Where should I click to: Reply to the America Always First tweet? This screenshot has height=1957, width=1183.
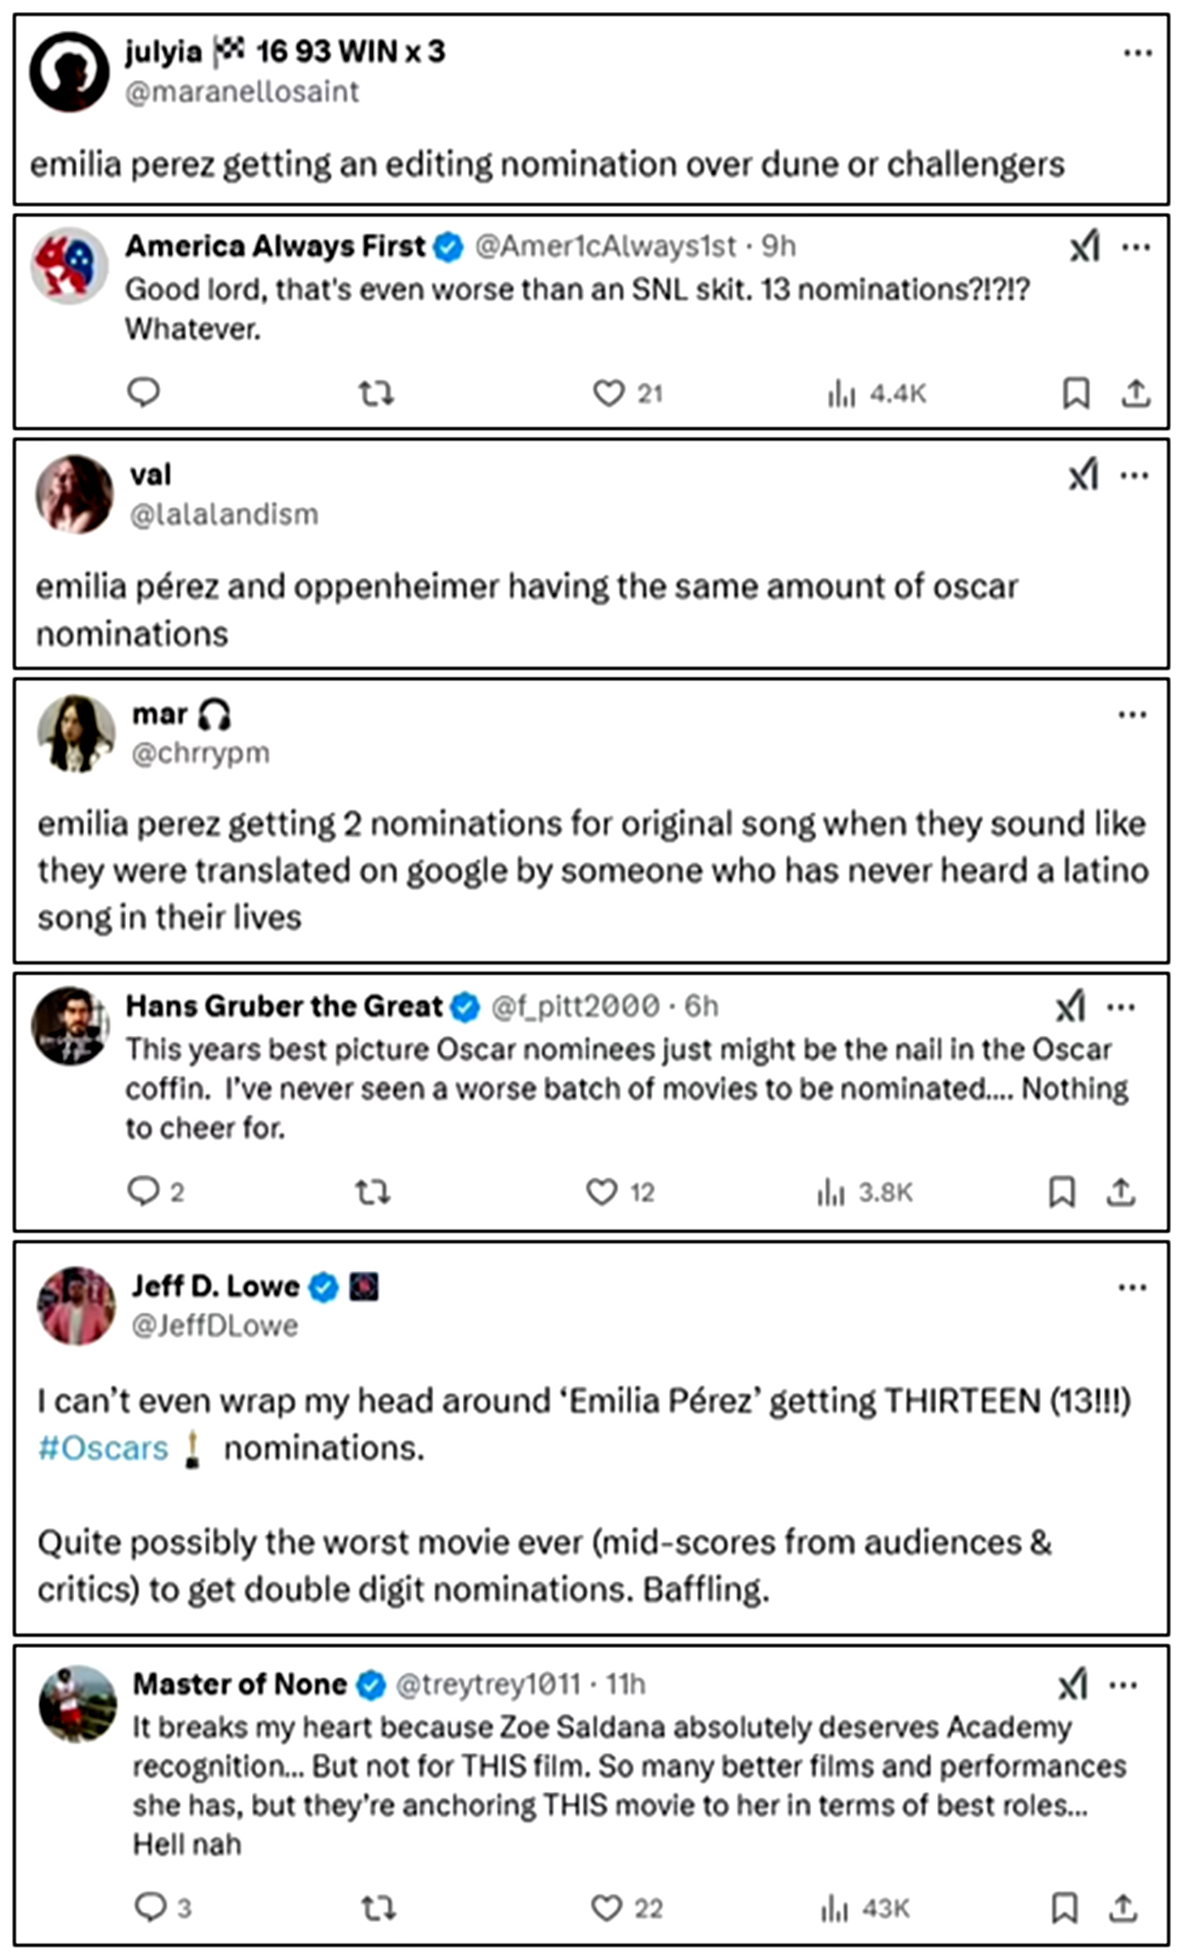[x=143, y=392]
